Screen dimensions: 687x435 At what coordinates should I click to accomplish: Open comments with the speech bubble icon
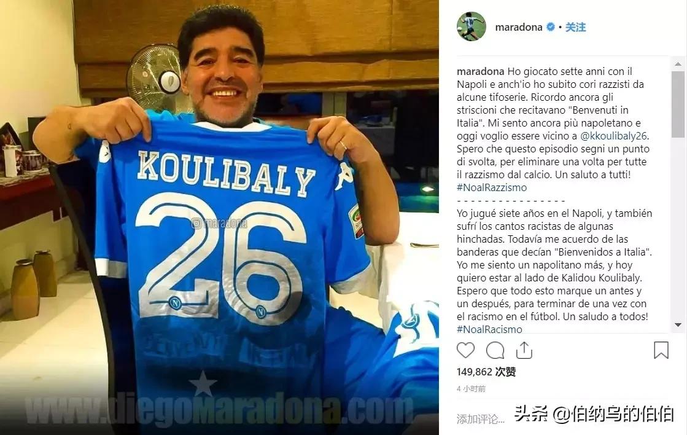[x=495, y=350]
